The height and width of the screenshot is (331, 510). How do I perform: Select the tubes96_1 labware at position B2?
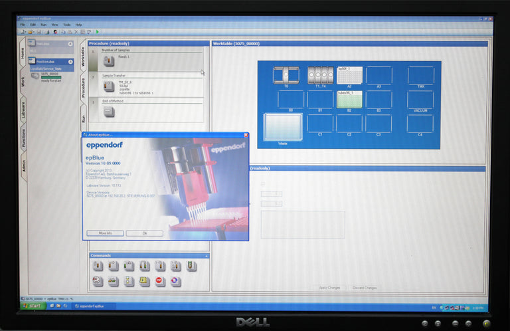click(x=350, y=100)
